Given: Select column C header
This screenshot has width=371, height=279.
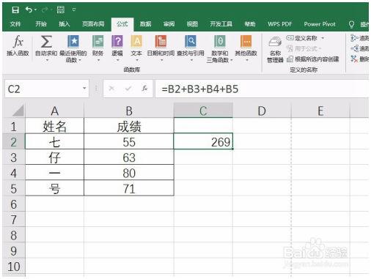Looking at the screenshot, I should [x=203, y=111].
